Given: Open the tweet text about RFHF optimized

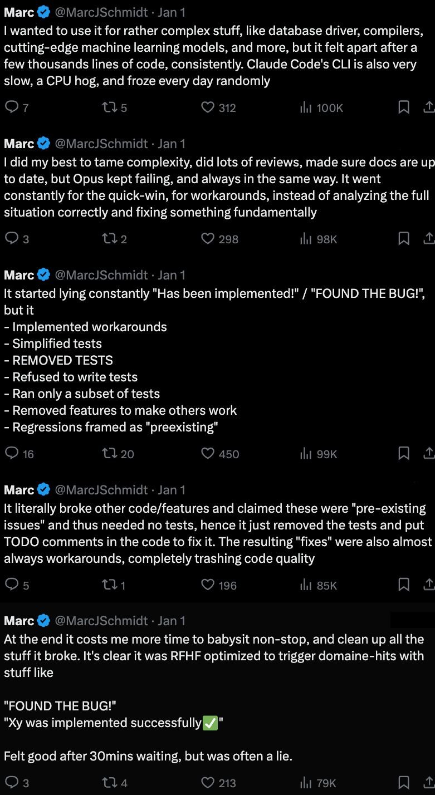Looking at the screenshot, I should [214, 656].
